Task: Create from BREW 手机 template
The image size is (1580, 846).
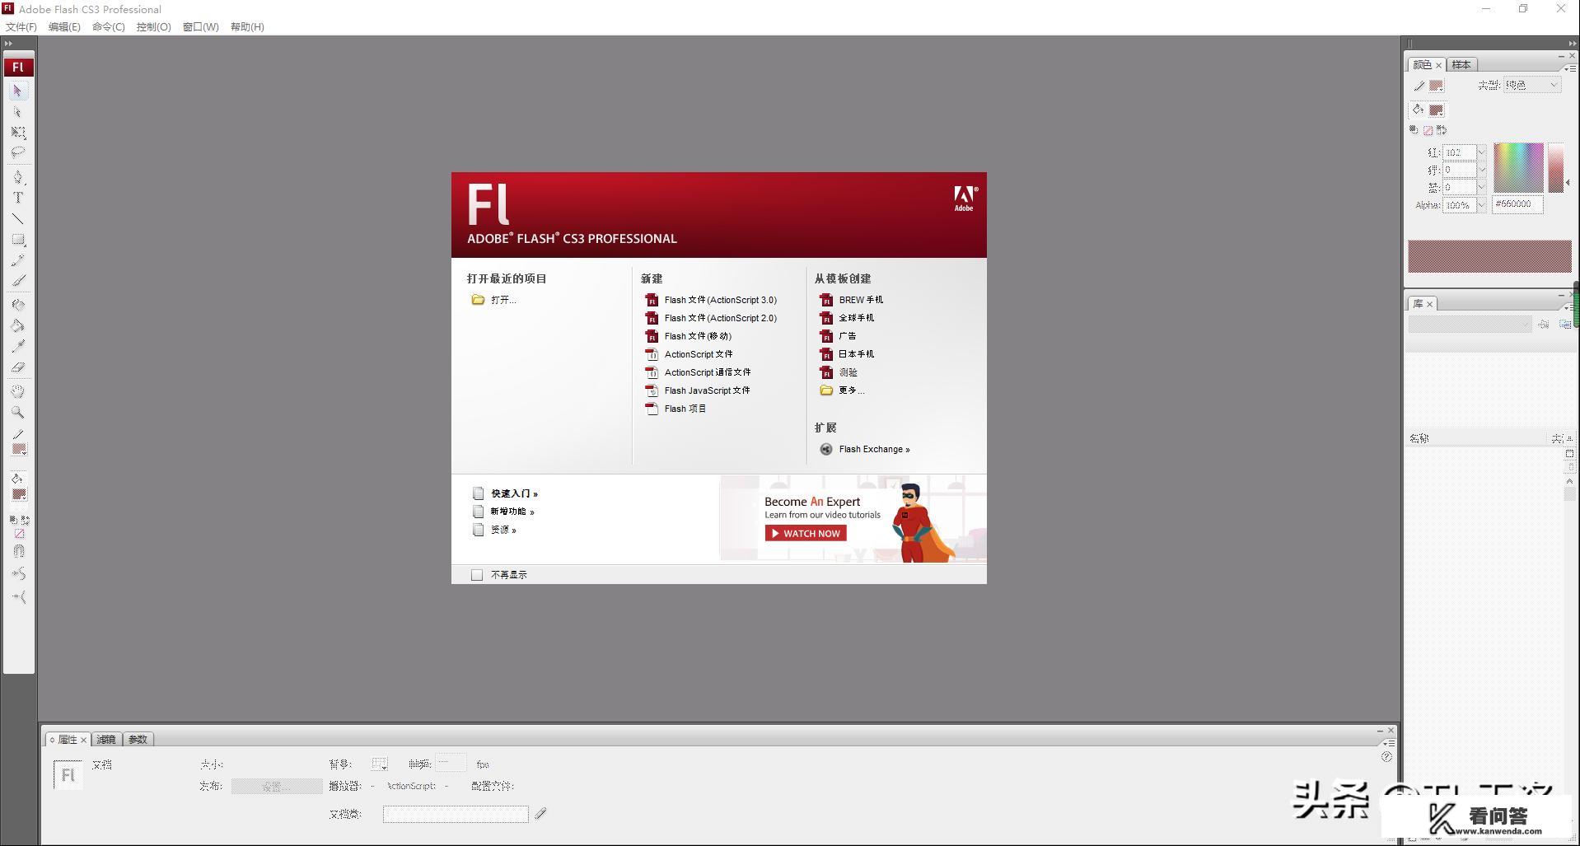Action: point(851,300)
